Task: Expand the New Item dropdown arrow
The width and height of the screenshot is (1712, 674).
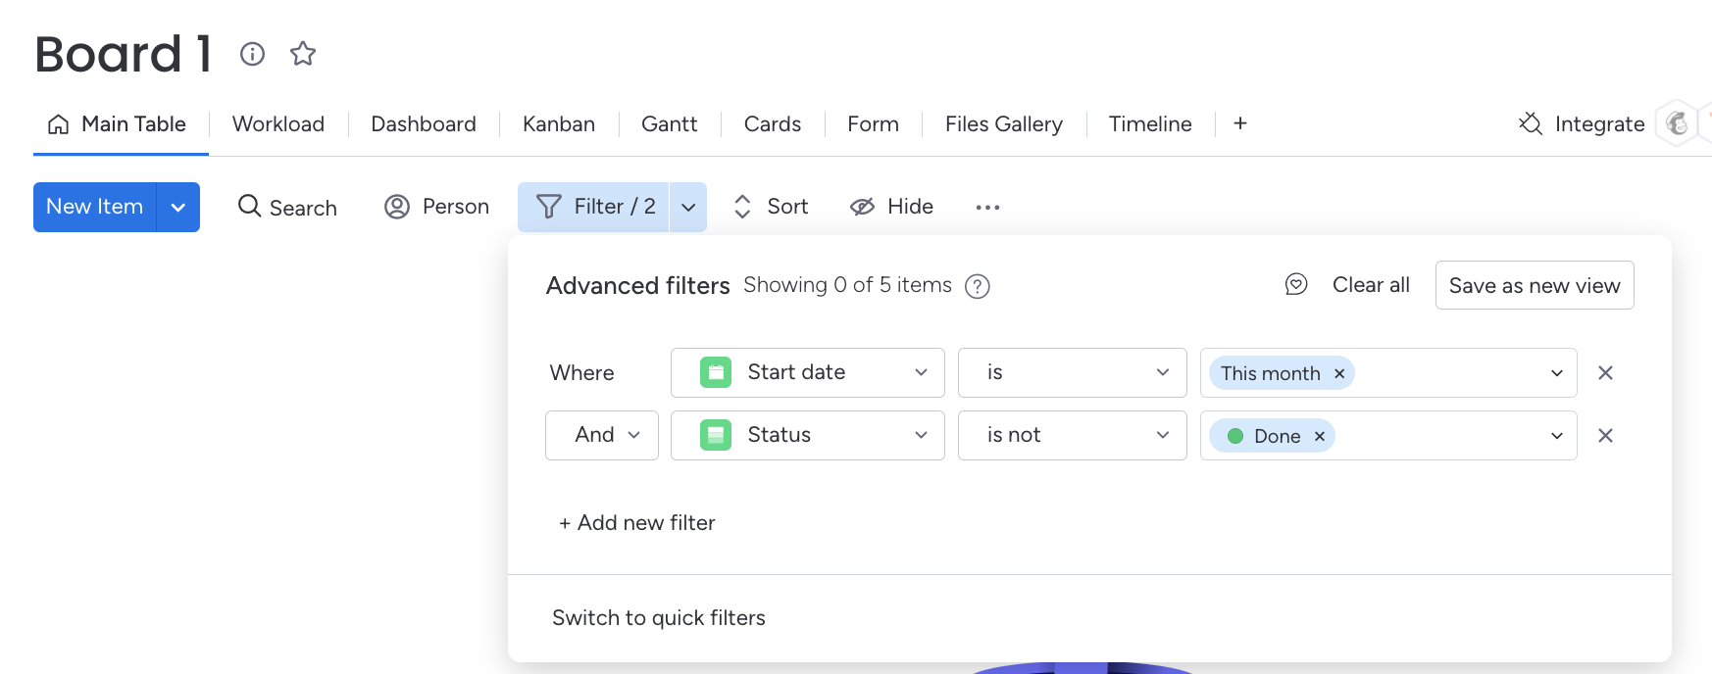Action: tap(178, 207)
